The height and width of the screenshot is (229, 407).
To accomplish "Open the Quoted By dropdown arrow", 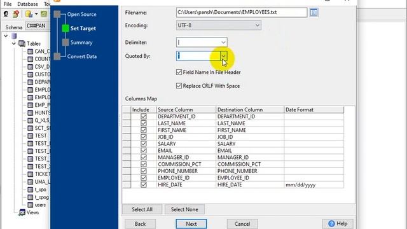I will click(x=223, y=56).
